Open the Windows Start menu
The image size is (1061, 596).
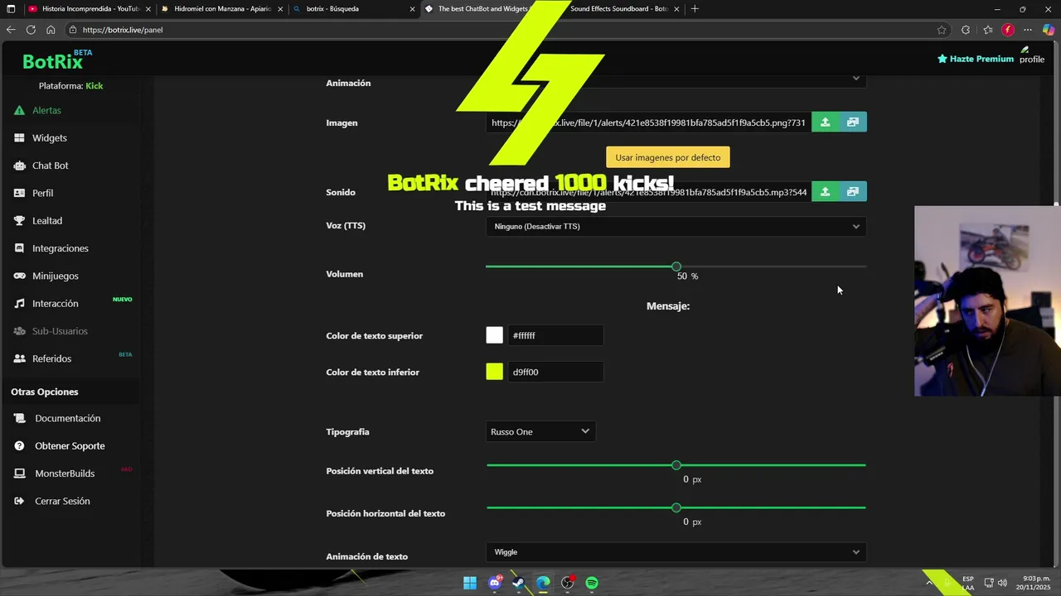(470, 583)
